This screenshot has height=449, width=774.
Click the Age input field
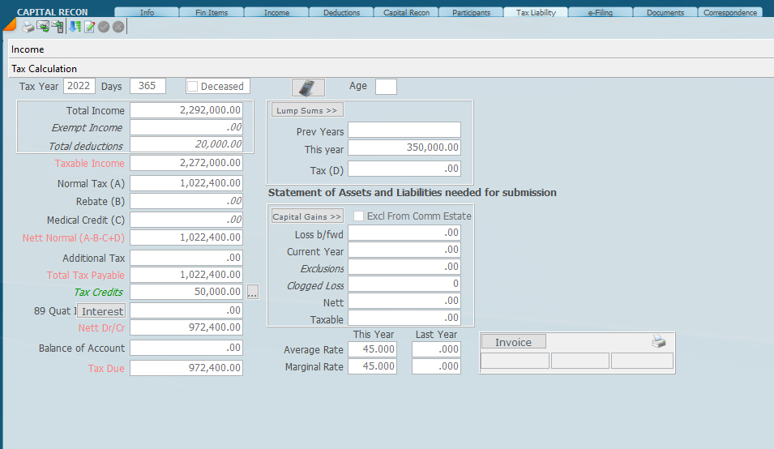click(x=386, y=87)
